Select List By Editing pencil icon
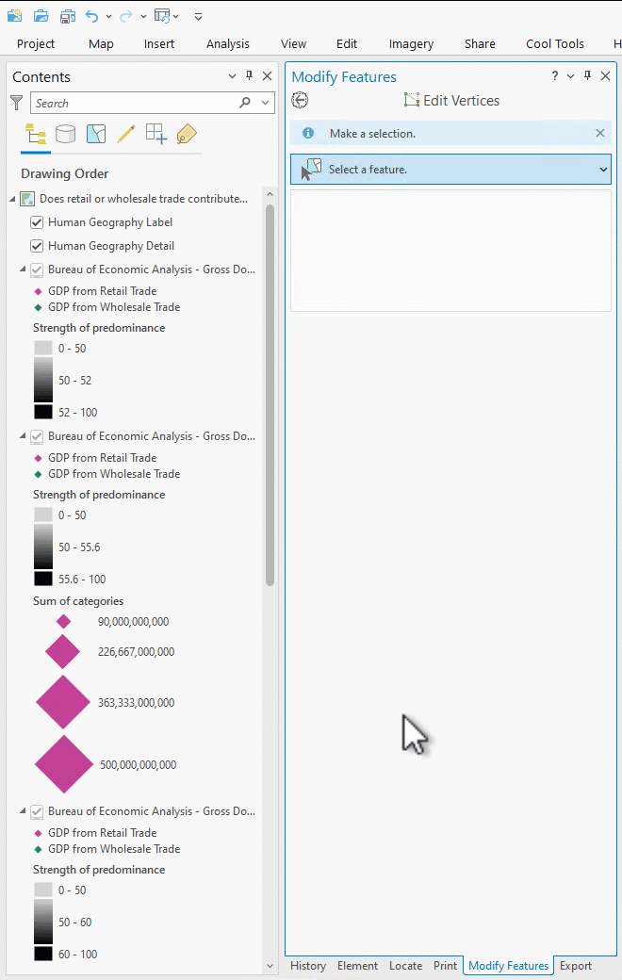 point(125,134)
